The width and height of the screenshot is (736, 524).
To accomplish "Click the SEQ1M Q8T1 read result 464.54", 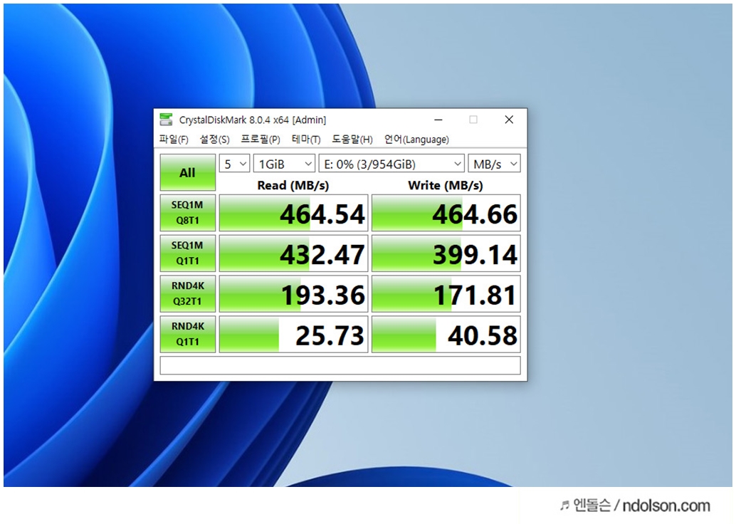I will point(293,213).
